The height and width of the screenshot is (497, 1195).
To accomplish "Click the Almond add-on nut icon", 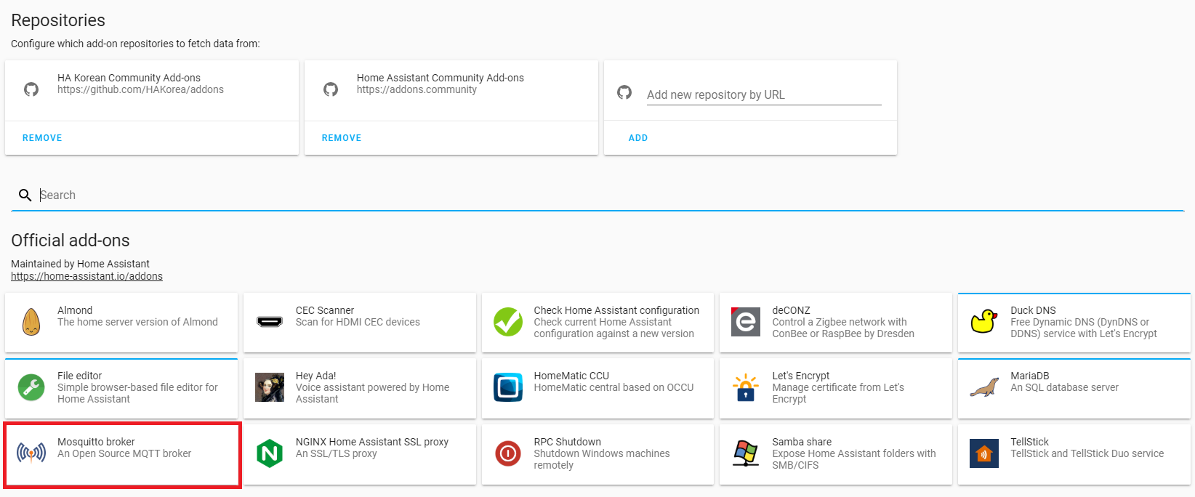I will [31, 322].
